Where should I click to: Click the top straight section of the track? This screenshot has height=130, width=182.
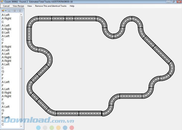pos(67,18)
